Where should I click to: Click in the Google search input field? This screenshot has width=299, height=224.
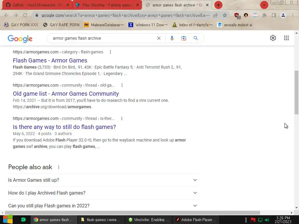point(103,38)
